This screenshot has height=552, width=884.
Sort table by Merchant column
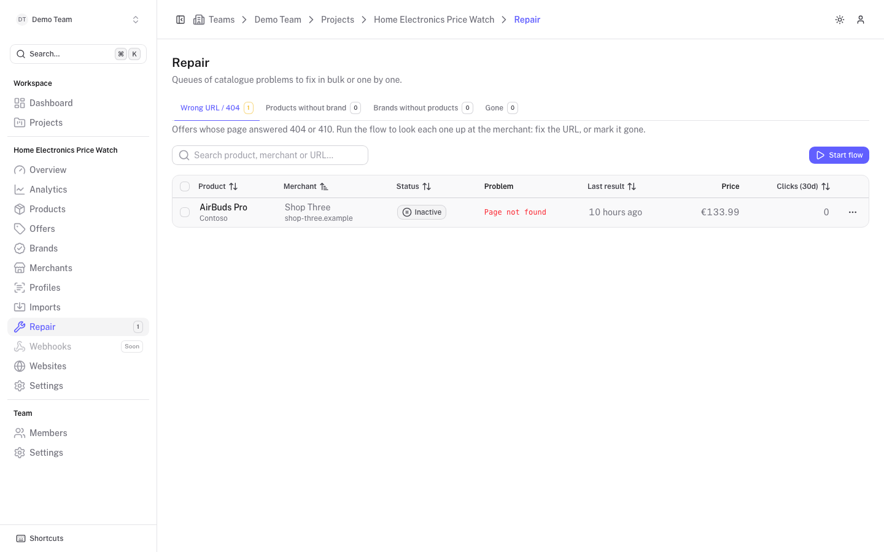[x=306, y=186]
